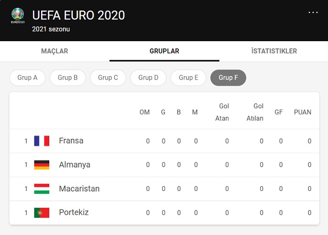This screenshot has height=235, width=328.
Task: Switch to Grup E
Action: 188,78
